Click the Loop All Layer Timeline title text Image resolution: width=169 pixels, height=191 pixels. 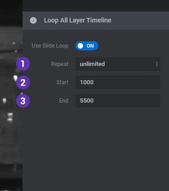(x=78, y=20)
